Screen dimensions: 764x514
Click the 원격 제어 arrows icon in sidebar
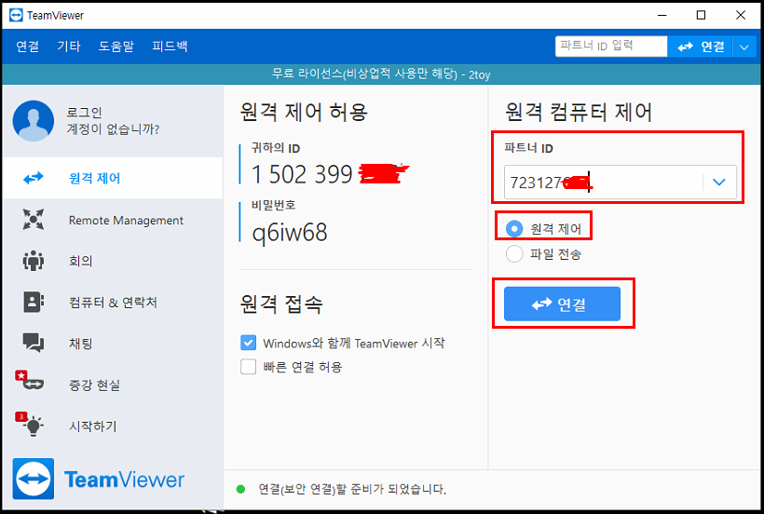(34, 178)
